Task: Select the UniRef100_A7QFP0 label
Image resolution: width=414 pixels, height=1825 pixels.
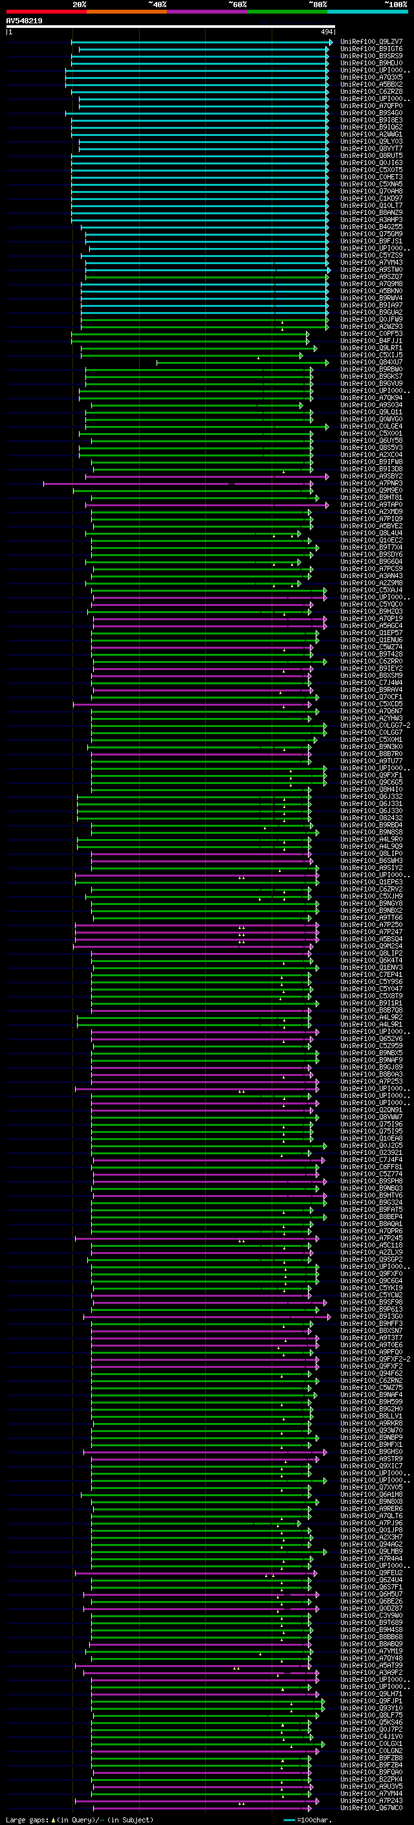Action: click(x=371, y=106)
